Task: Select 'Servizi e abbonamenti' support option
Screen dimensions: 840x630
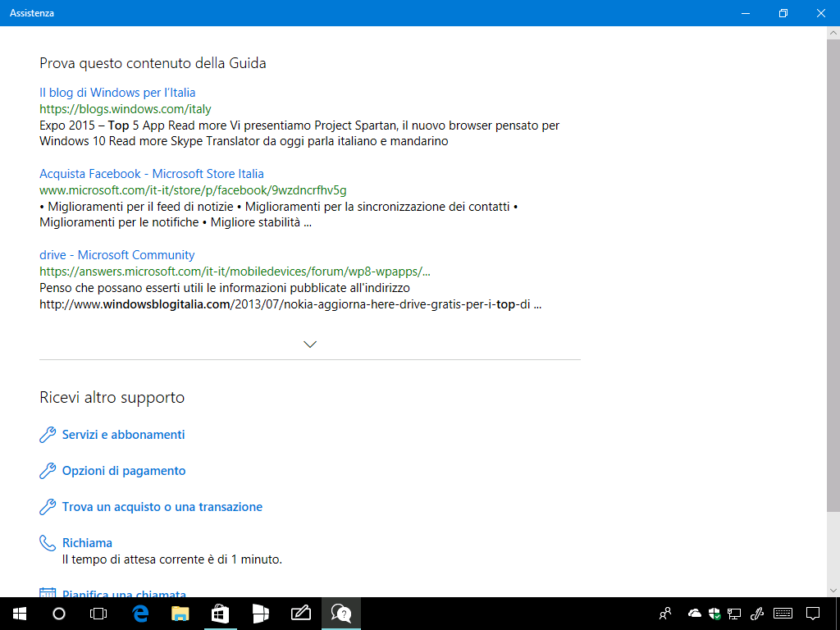Action: click(x=123, y=435)
